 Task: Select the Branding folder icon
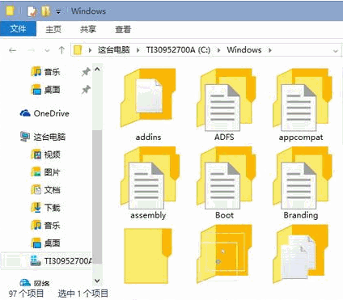point(303,177)
